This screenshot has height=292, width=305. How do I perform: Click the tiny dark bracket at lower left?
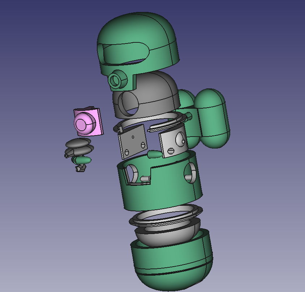81,168
